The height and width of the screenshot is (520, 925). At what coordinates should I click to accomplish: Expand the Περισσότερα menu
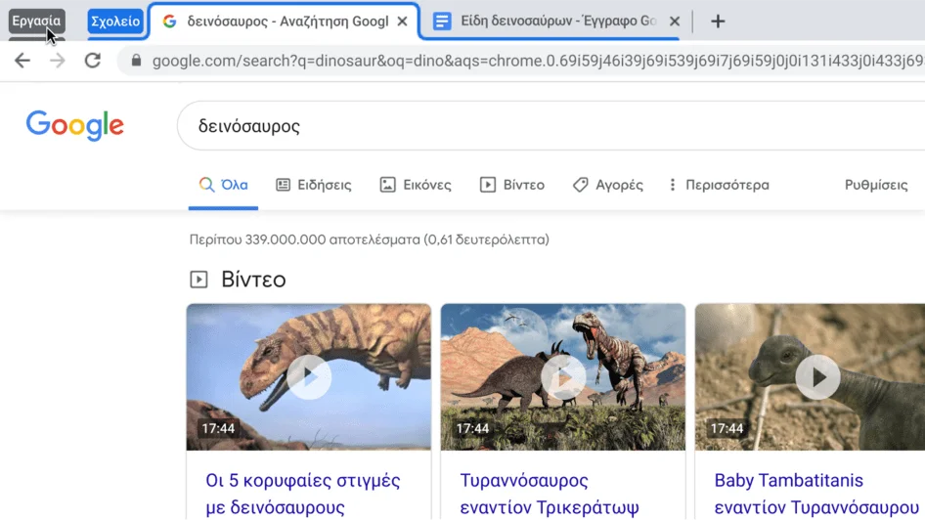point(719,185)
